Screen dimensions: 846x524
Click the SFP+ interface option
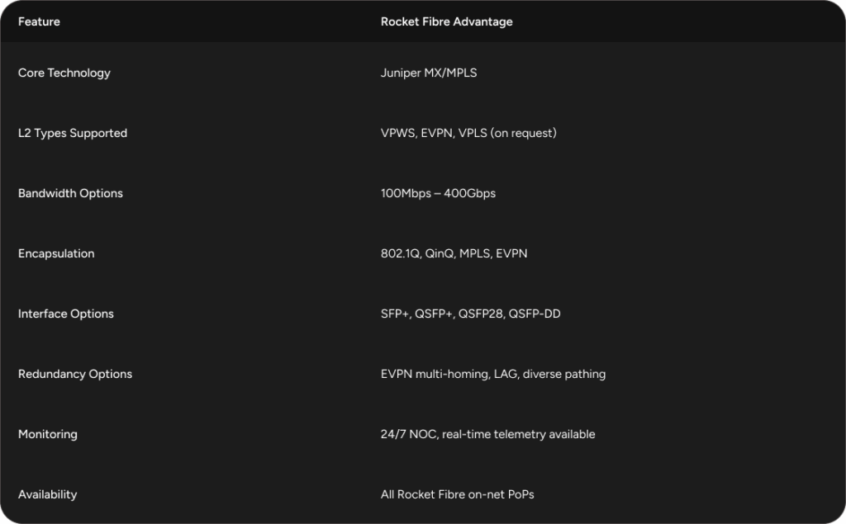point(395,314)
